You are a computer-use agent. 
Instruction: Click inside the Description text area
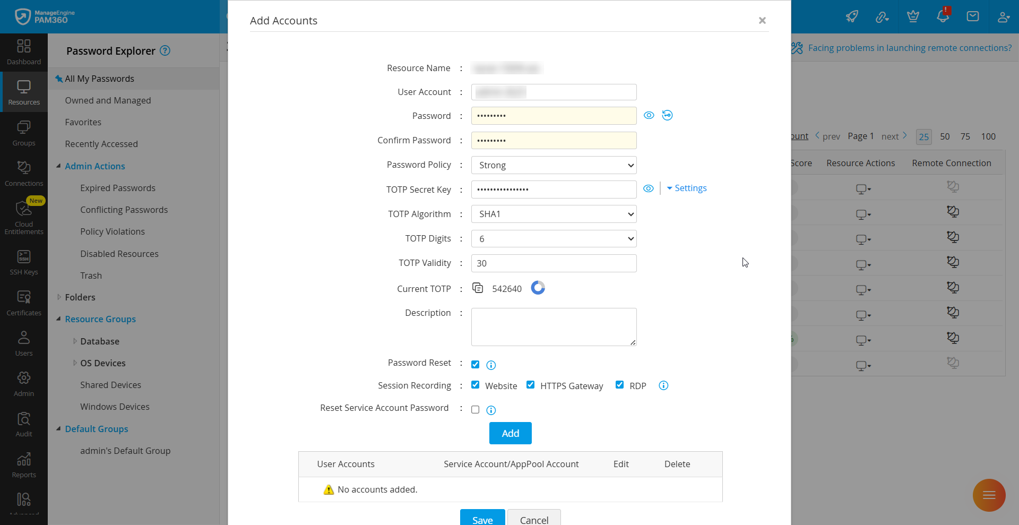tap(553, 326)
